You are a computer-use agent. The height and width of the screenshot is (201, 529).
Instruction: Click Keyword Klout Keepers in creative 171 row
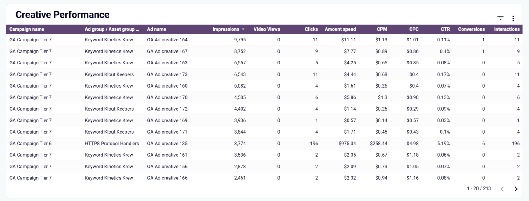click(109, 132)
